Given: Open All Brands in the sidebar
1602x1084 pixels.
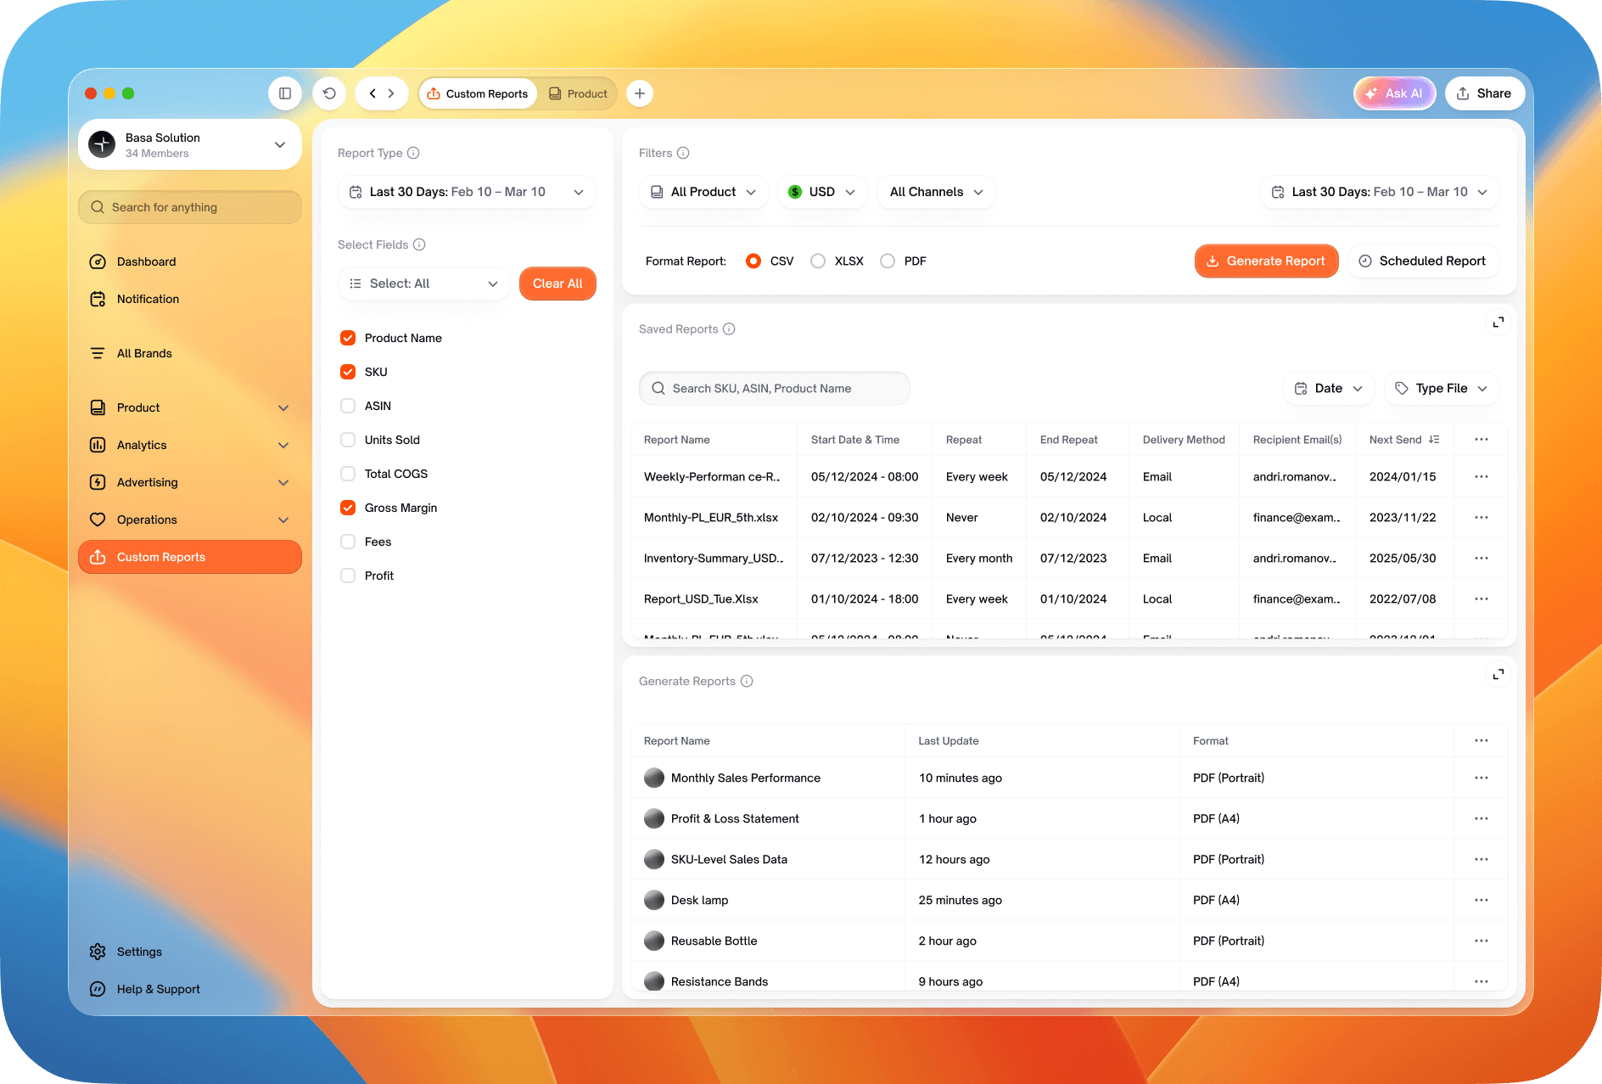Looking at the screenshot, I should coord(190,353).
